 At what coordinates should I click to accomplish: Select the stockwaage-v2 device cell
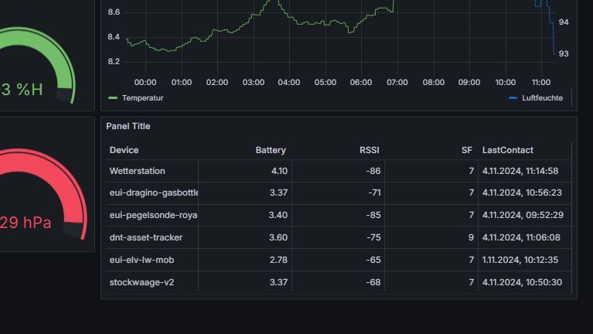coord(142,282)
